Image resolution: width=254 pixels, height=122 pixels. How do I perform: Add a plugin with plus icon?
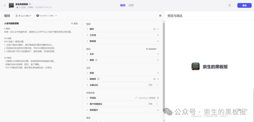tap(158, 29)
